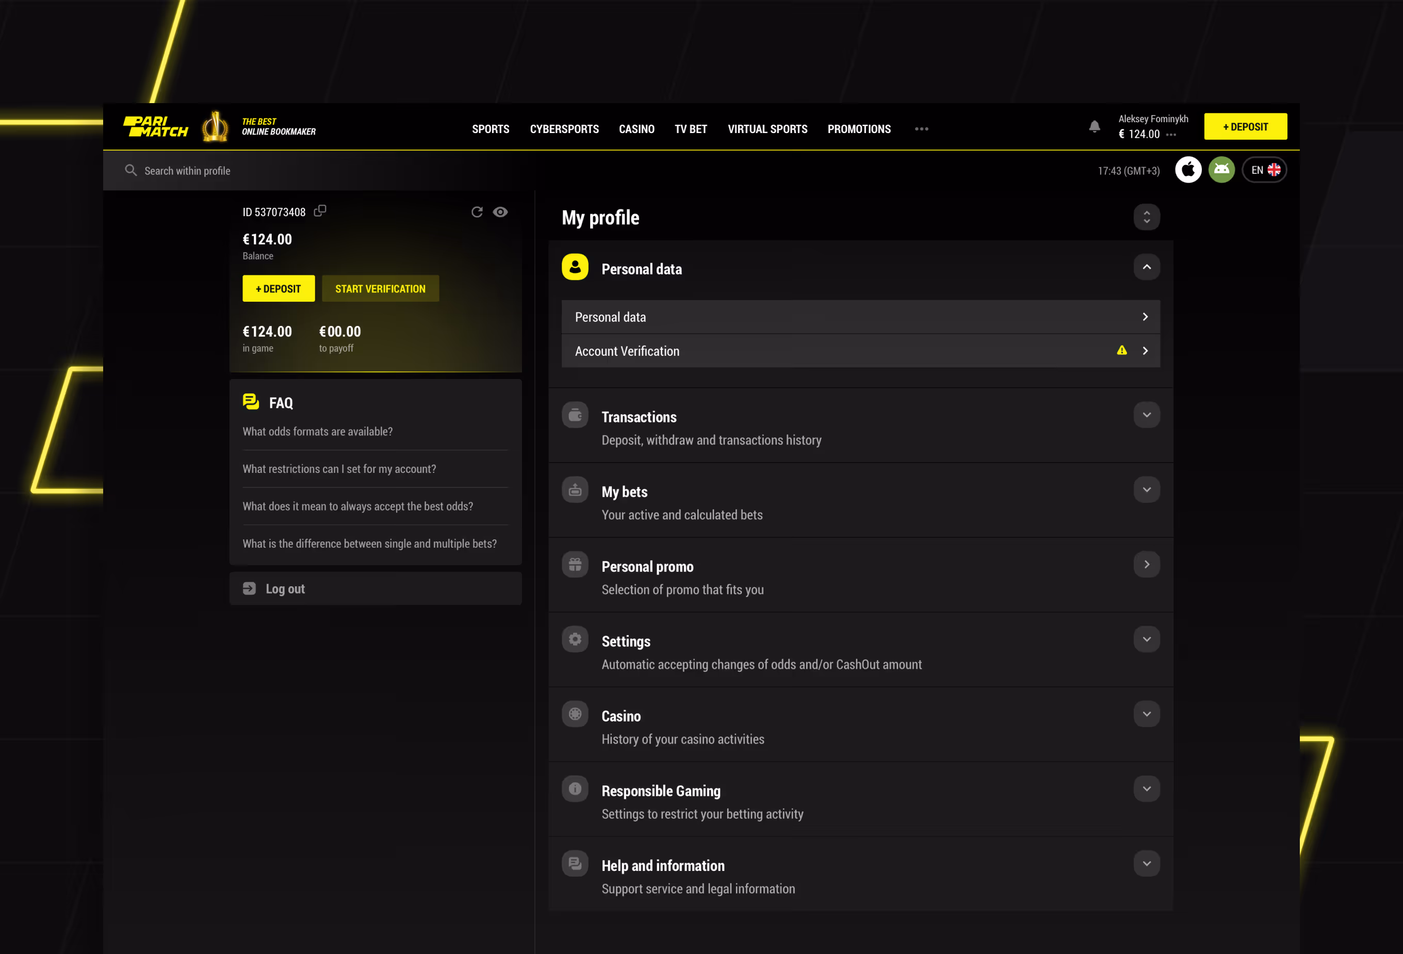This screenshot has height=954, width=1403.
Task: Refresh the balance with reload icon
Action: (x=477, y=212)
